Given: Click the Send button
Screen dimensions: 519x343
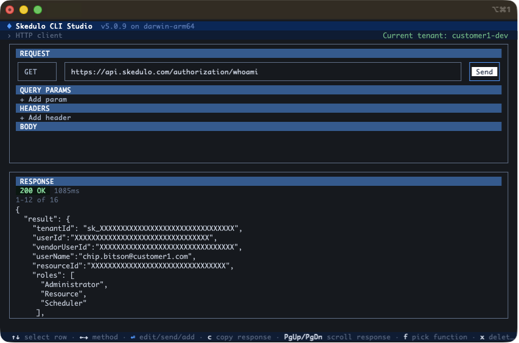Looking at the screenshot, I should pyautogui.click(x=484, y=71).
